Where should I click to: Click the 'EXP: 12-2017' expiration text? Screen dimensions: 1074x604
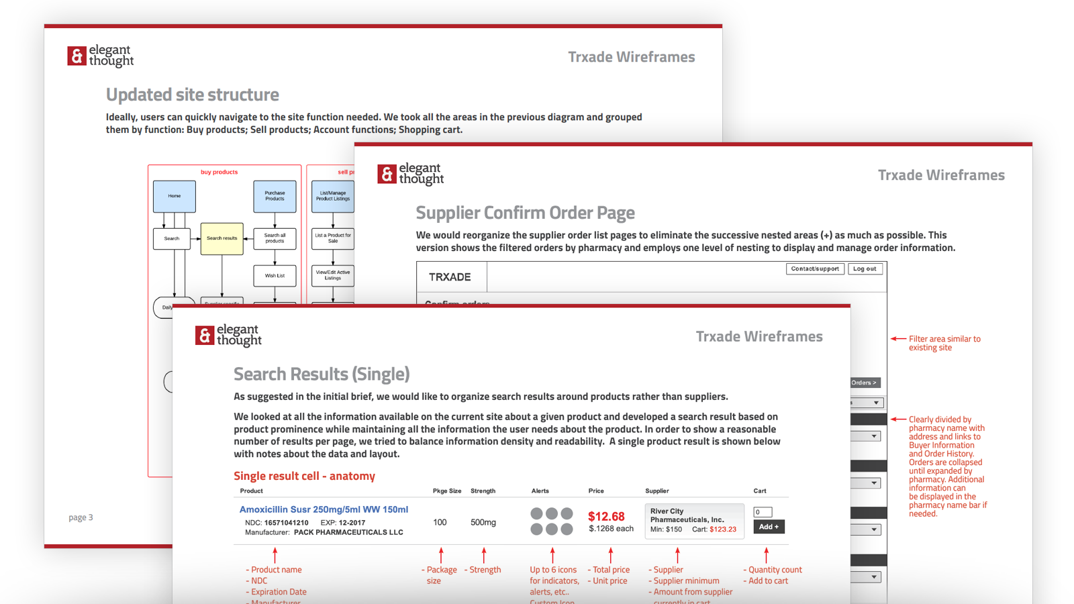tap(343, 523)
